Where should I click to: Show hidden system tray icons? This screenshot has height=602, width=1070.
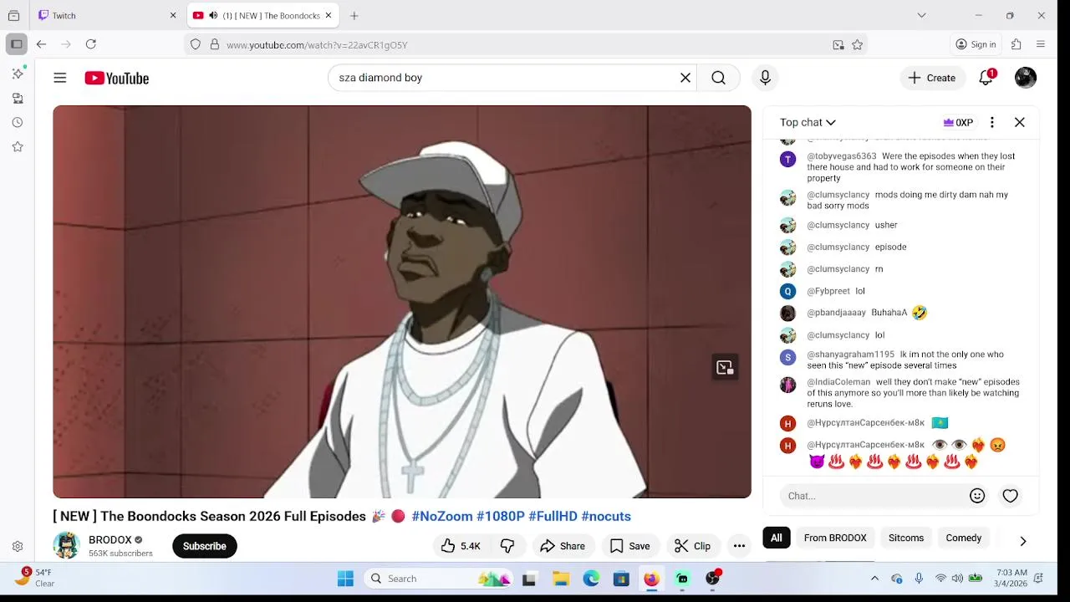pos(874,579)
